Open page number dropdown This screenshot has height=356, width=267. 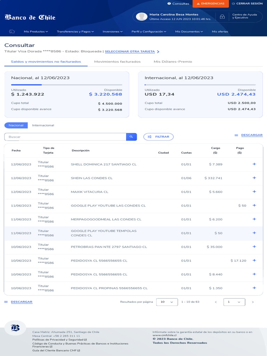coord(234,302)
